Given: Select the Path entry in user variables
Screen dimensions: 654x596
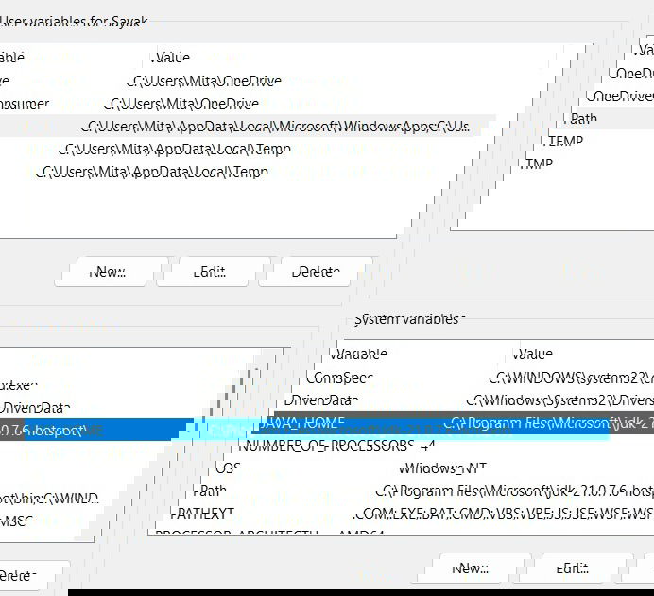Looking at the screenshot, I should coord(284,126).
